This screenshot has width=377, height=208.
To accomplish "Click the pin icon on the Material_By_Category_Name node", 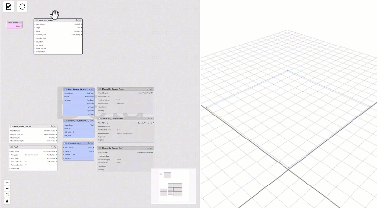I will [x=148, y=89].
